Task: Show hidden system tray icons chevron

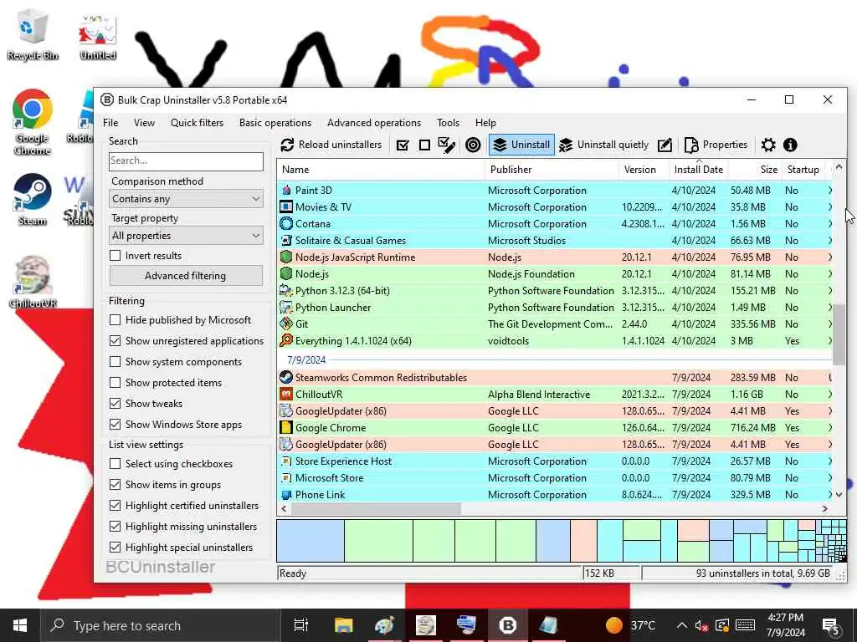Action: click(681, 625)
